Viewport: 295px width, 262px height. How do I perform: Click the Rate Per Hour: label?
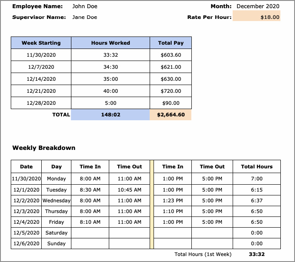pos(209,17)
